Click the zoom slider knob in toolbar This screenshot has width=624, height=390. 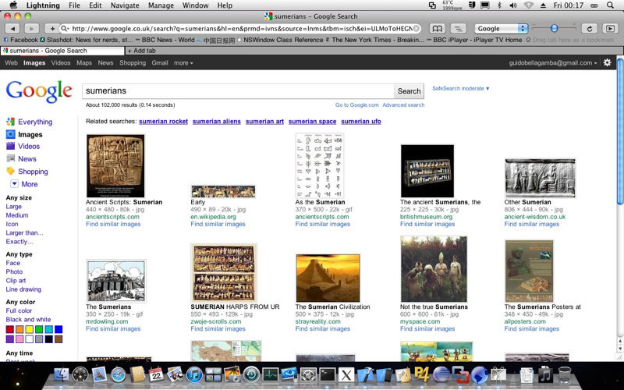pyautogui.click(x=554, y=28)
